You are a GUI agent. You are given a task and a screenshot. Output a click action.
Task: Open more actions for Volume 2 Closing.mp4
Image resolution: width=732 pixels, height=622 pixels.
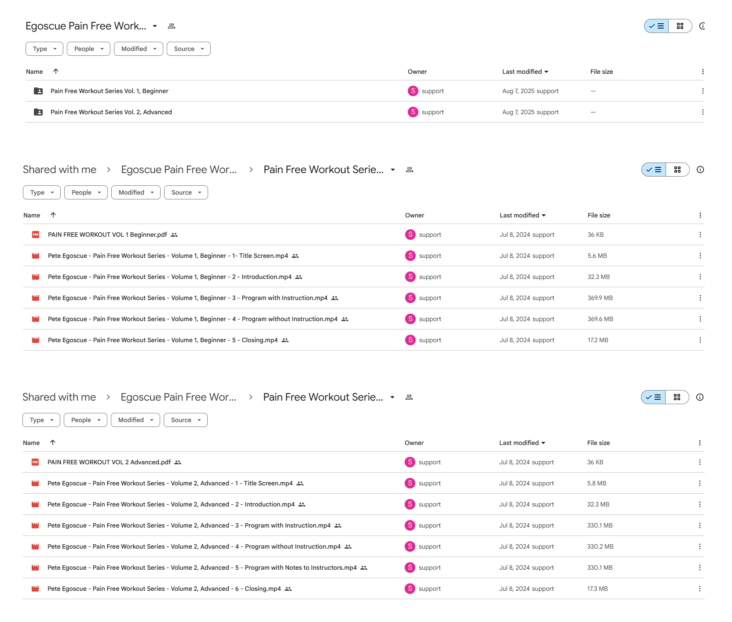coord(699,589)
